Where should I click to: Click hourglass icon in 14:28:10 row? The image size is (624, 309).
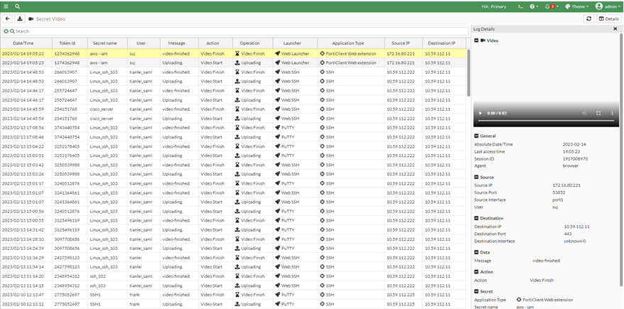(237, 239)
